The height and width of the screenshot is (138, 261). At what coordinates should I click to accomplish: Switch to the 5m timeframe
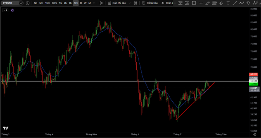click(x=41, y=3)
